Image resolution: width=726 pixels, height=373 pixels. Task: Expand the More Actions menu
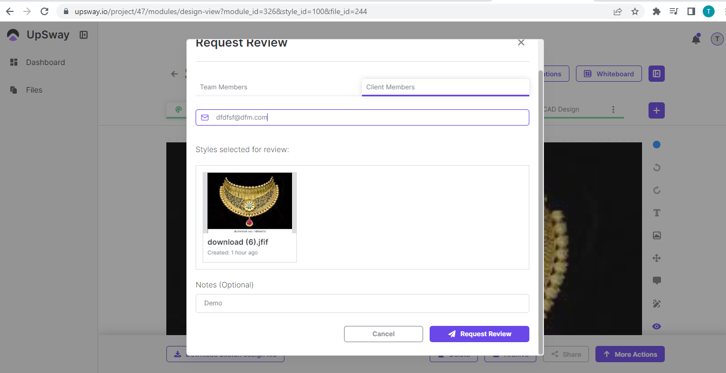pyautogui.click(x=630, y=355)
